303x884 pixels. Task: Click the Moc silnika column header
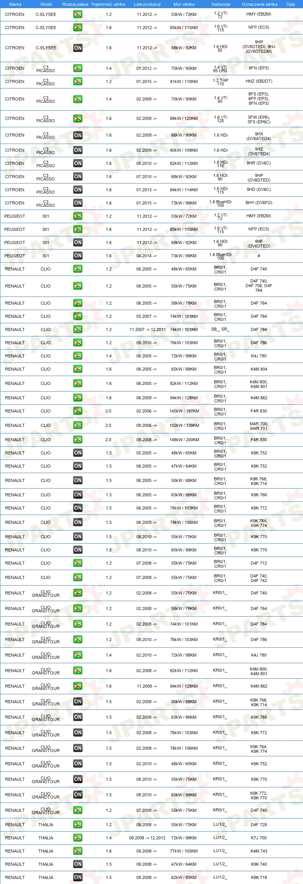point(184,4)
